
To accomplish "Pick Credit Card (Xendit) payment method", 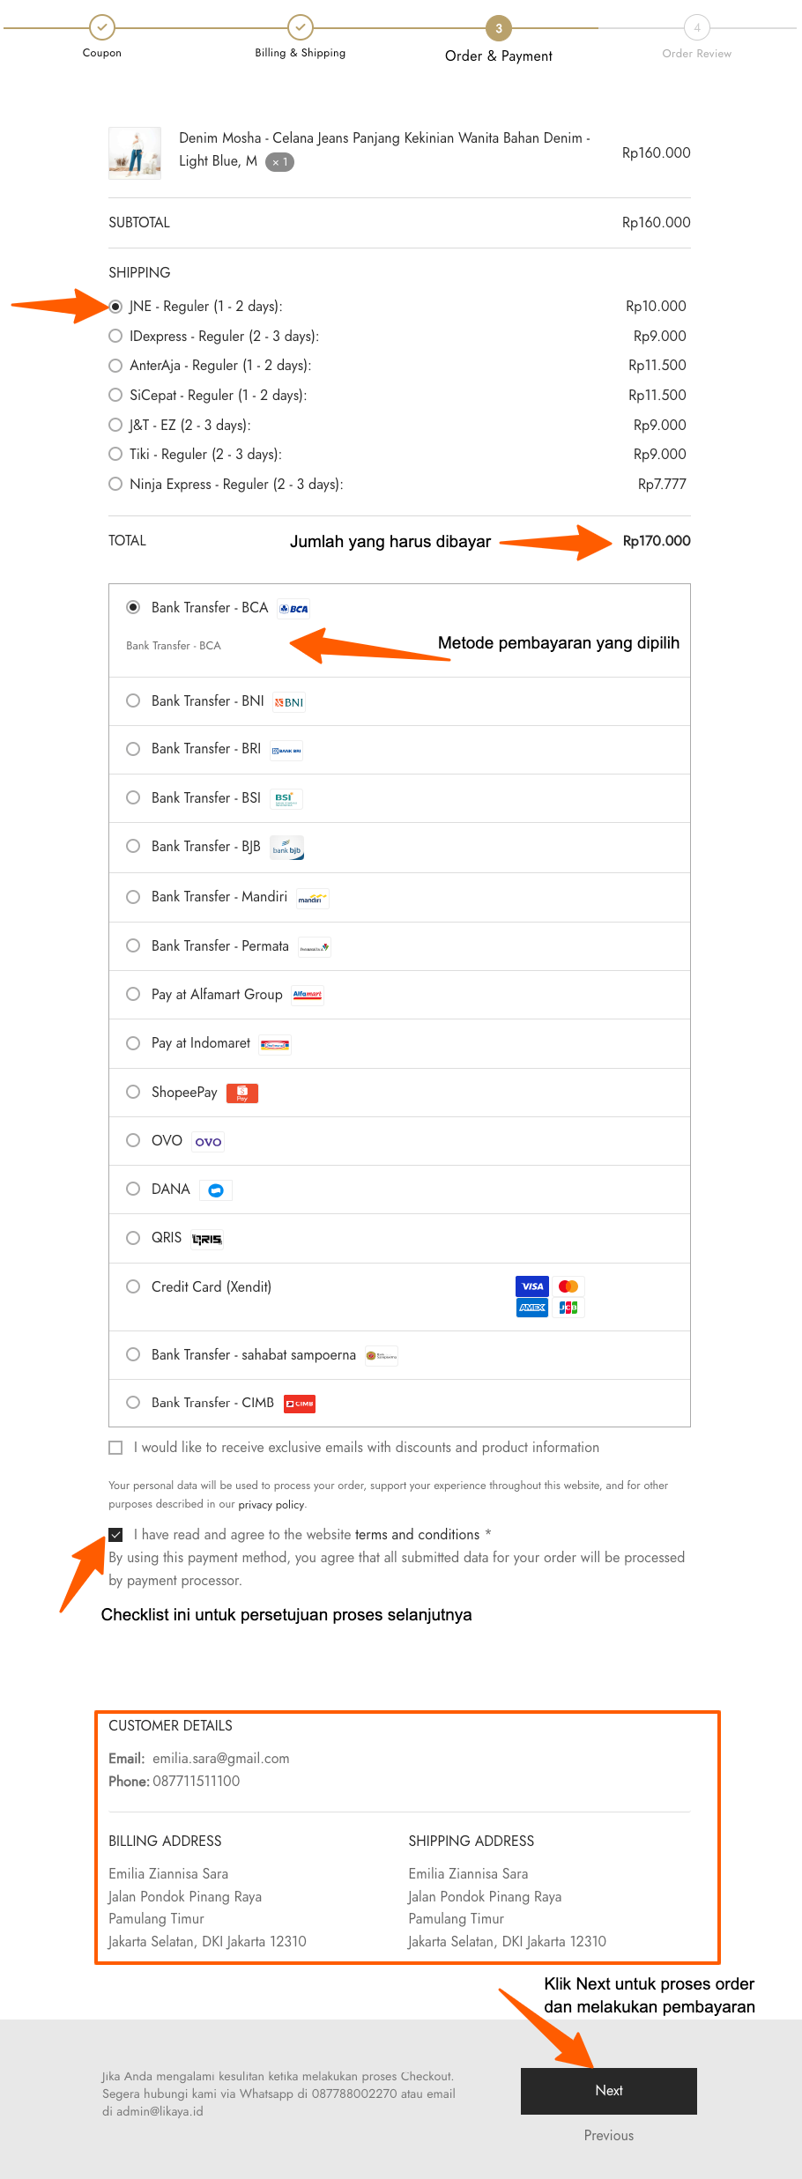I will 133,1286.
